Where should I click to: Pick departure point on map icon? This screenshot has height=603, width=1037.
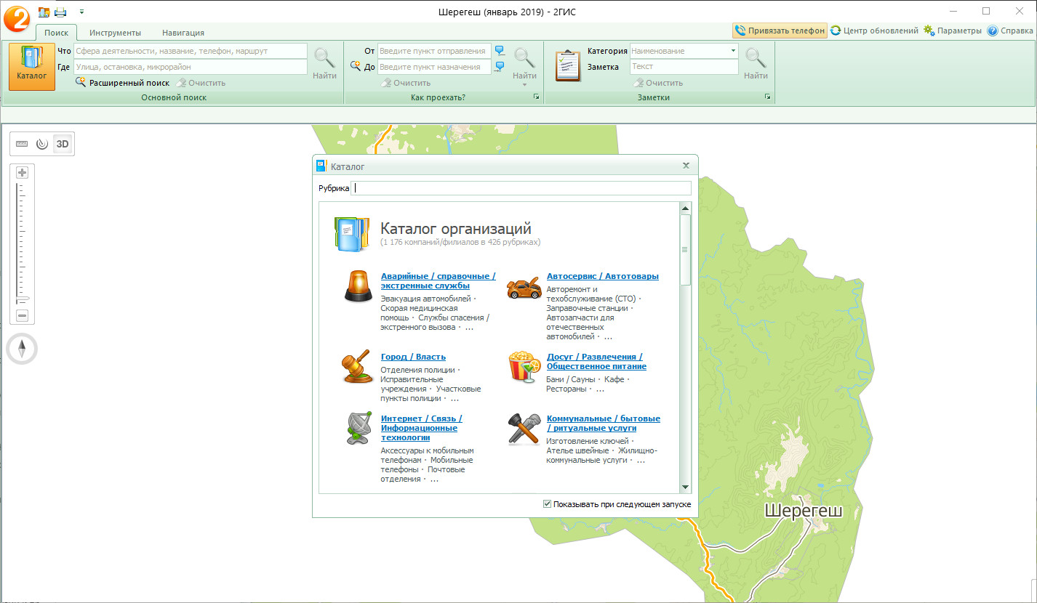500,51
